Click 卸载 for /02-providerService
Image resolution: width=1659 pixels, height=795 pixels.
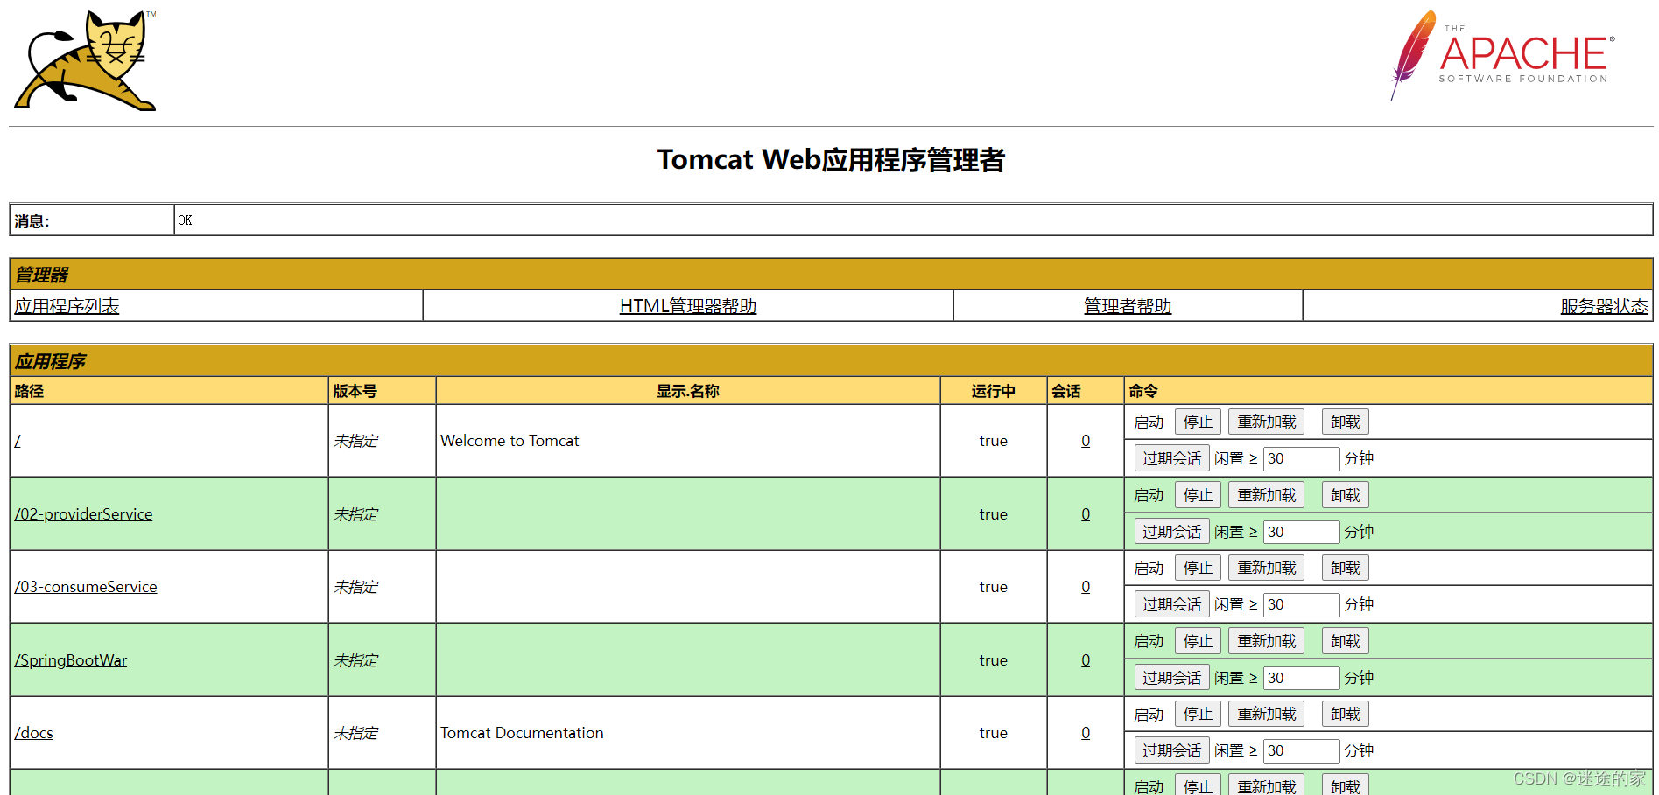pos(1346,495)
